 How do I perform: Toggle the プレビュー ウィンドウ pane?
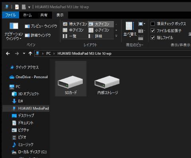tap(41, 26)
